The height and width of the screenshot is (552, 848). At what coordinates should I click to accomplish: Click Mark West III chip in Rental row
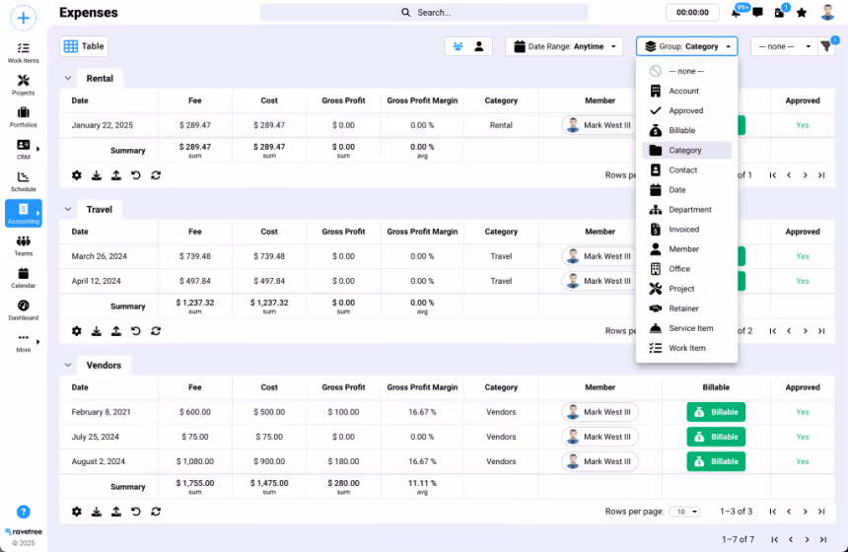[600, 125]
